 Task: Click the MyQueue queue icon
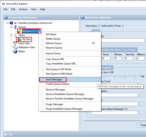(x=20, y=31)
